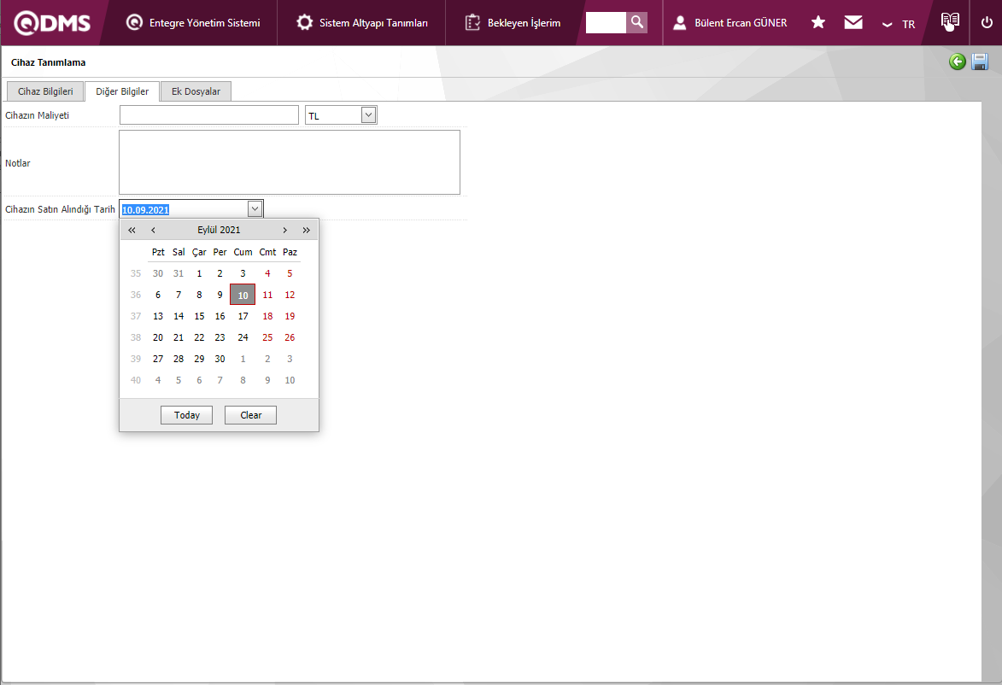Pick September 1 in calendar
Viewport: 1002px width, 685px height.
(x=199, y=273)
